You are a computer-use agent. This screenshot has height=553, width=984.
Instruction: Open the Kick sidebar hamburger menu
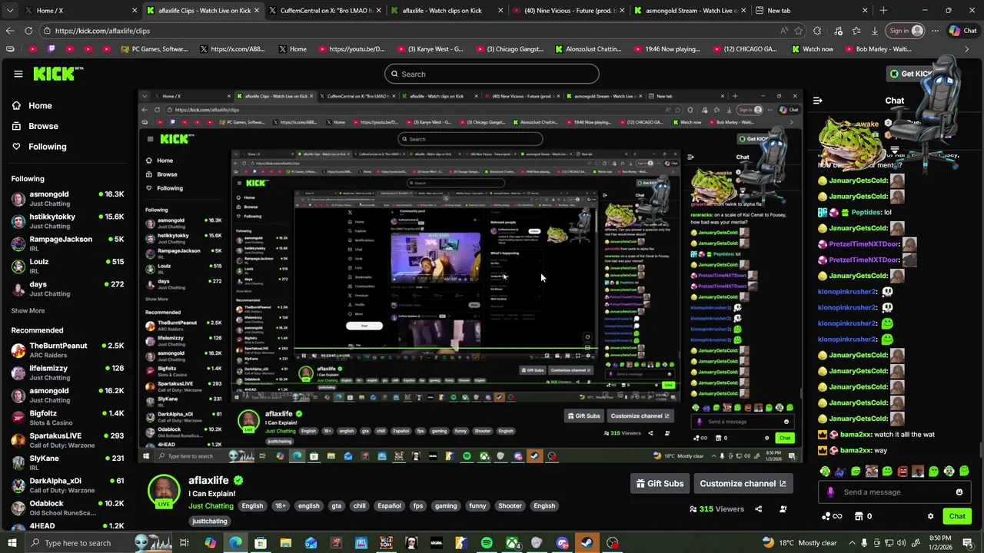point(18,74)
